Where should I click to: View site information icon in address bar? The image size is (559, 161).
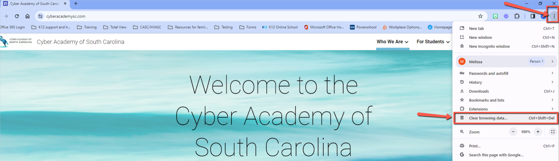click(40, 16)
